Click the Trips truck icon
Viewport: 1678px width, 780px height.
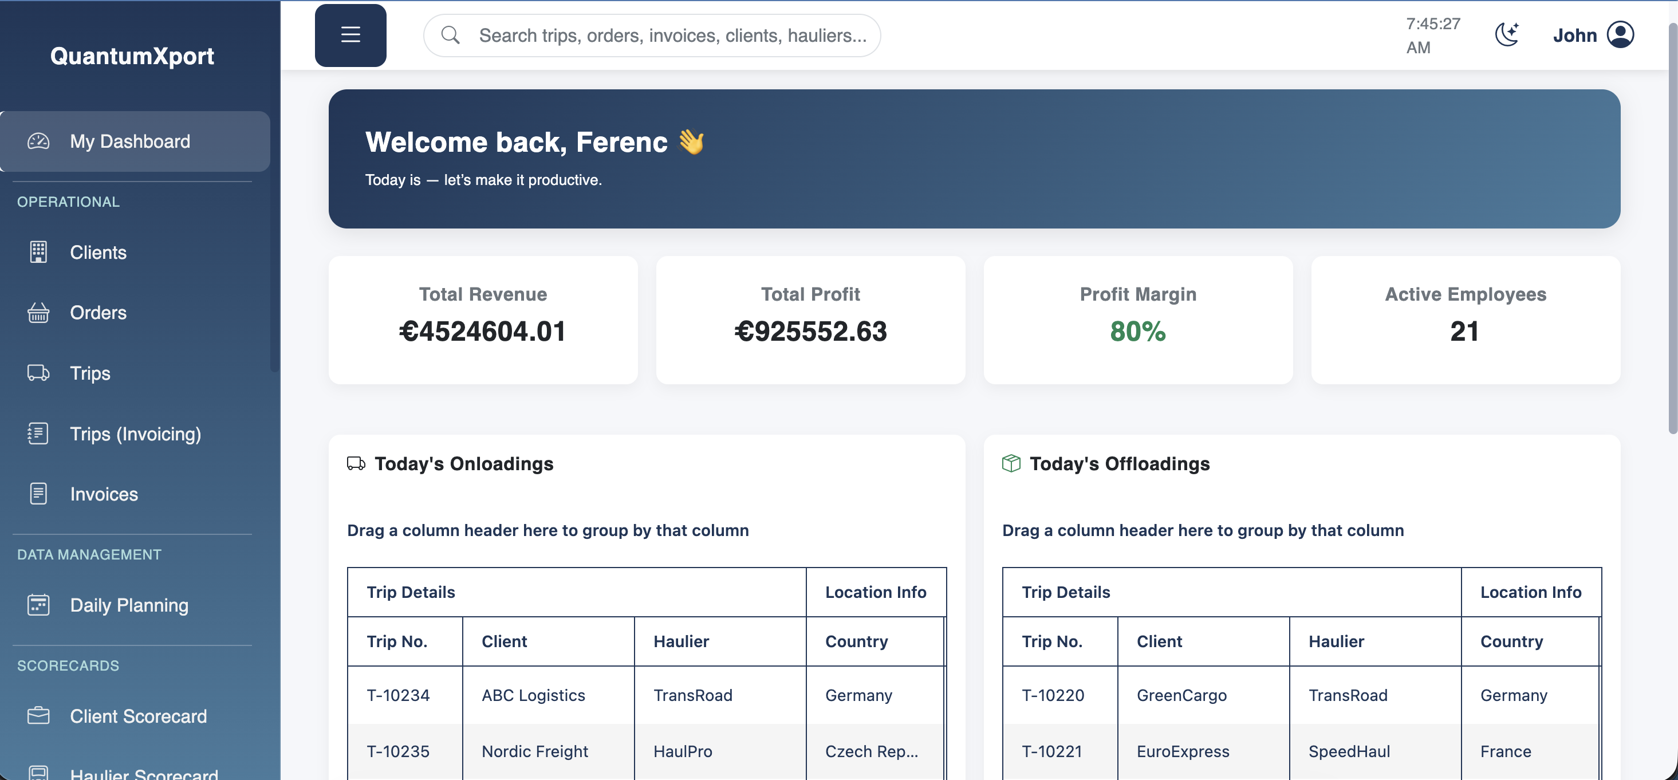point(38,373)
